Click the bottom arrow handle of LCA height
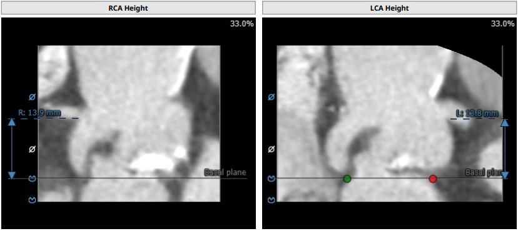This screenshot has width=518, height=231. click(504, 175)
